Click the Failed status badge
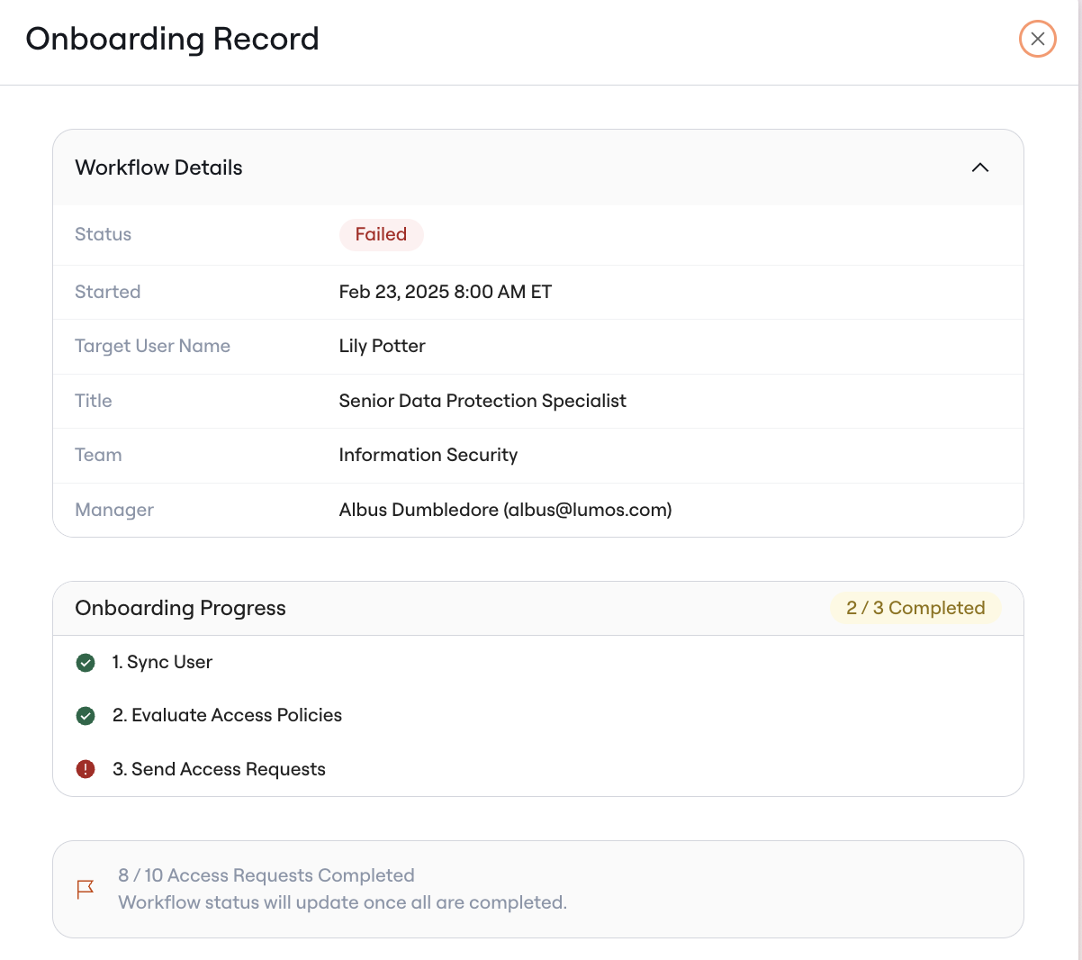 coord(381,234)
